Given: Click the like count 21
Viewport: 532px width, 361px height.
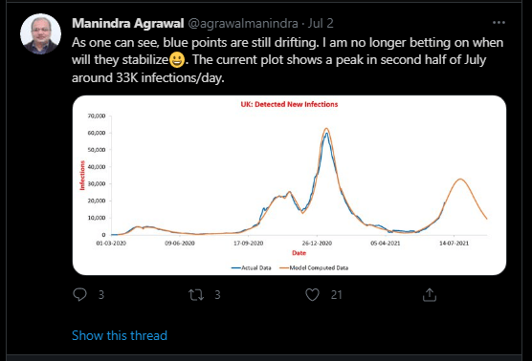Looking at the screenshot, I should [336, 295].
